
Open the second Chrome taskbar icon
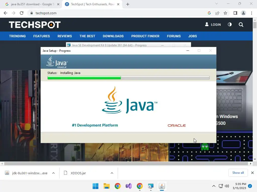(x=140, y=186)
